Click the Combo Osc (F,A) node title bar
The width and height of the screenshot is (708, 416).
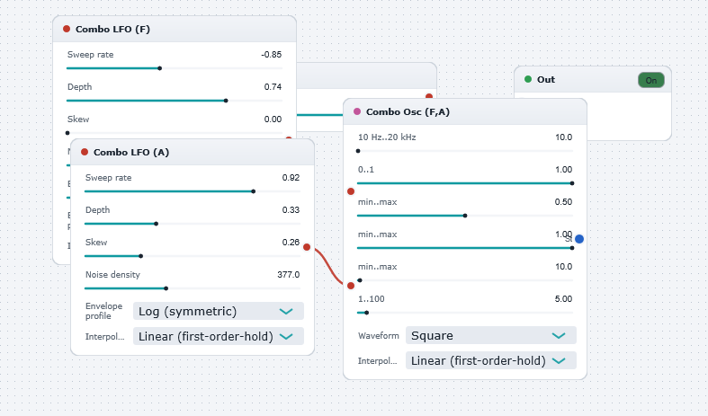click(x=465, y=112)
